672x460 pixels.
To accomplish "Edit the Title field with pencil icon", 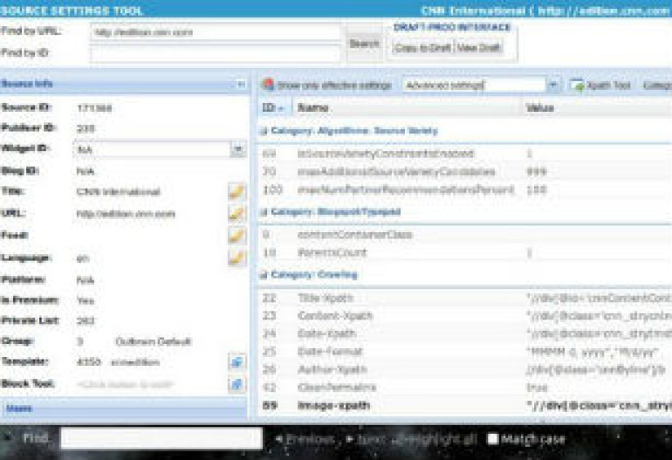I will (237, 192).
